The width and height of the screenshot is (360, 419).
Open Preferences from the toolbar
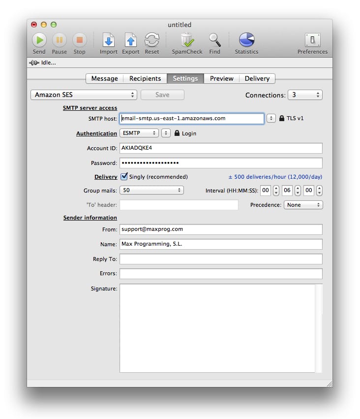312,40
